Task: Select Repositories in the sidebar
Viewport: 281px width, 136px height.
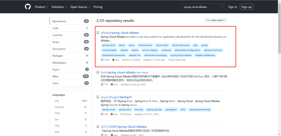Action: tap(71, 21)
